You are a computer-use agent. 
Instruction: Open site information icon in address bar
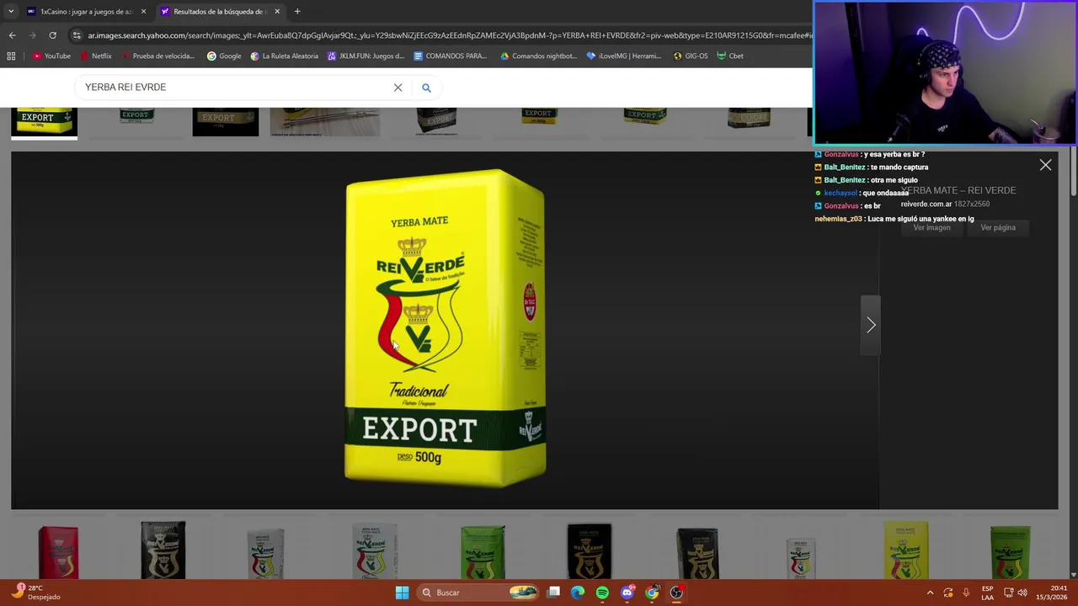[x=77, y=35]
